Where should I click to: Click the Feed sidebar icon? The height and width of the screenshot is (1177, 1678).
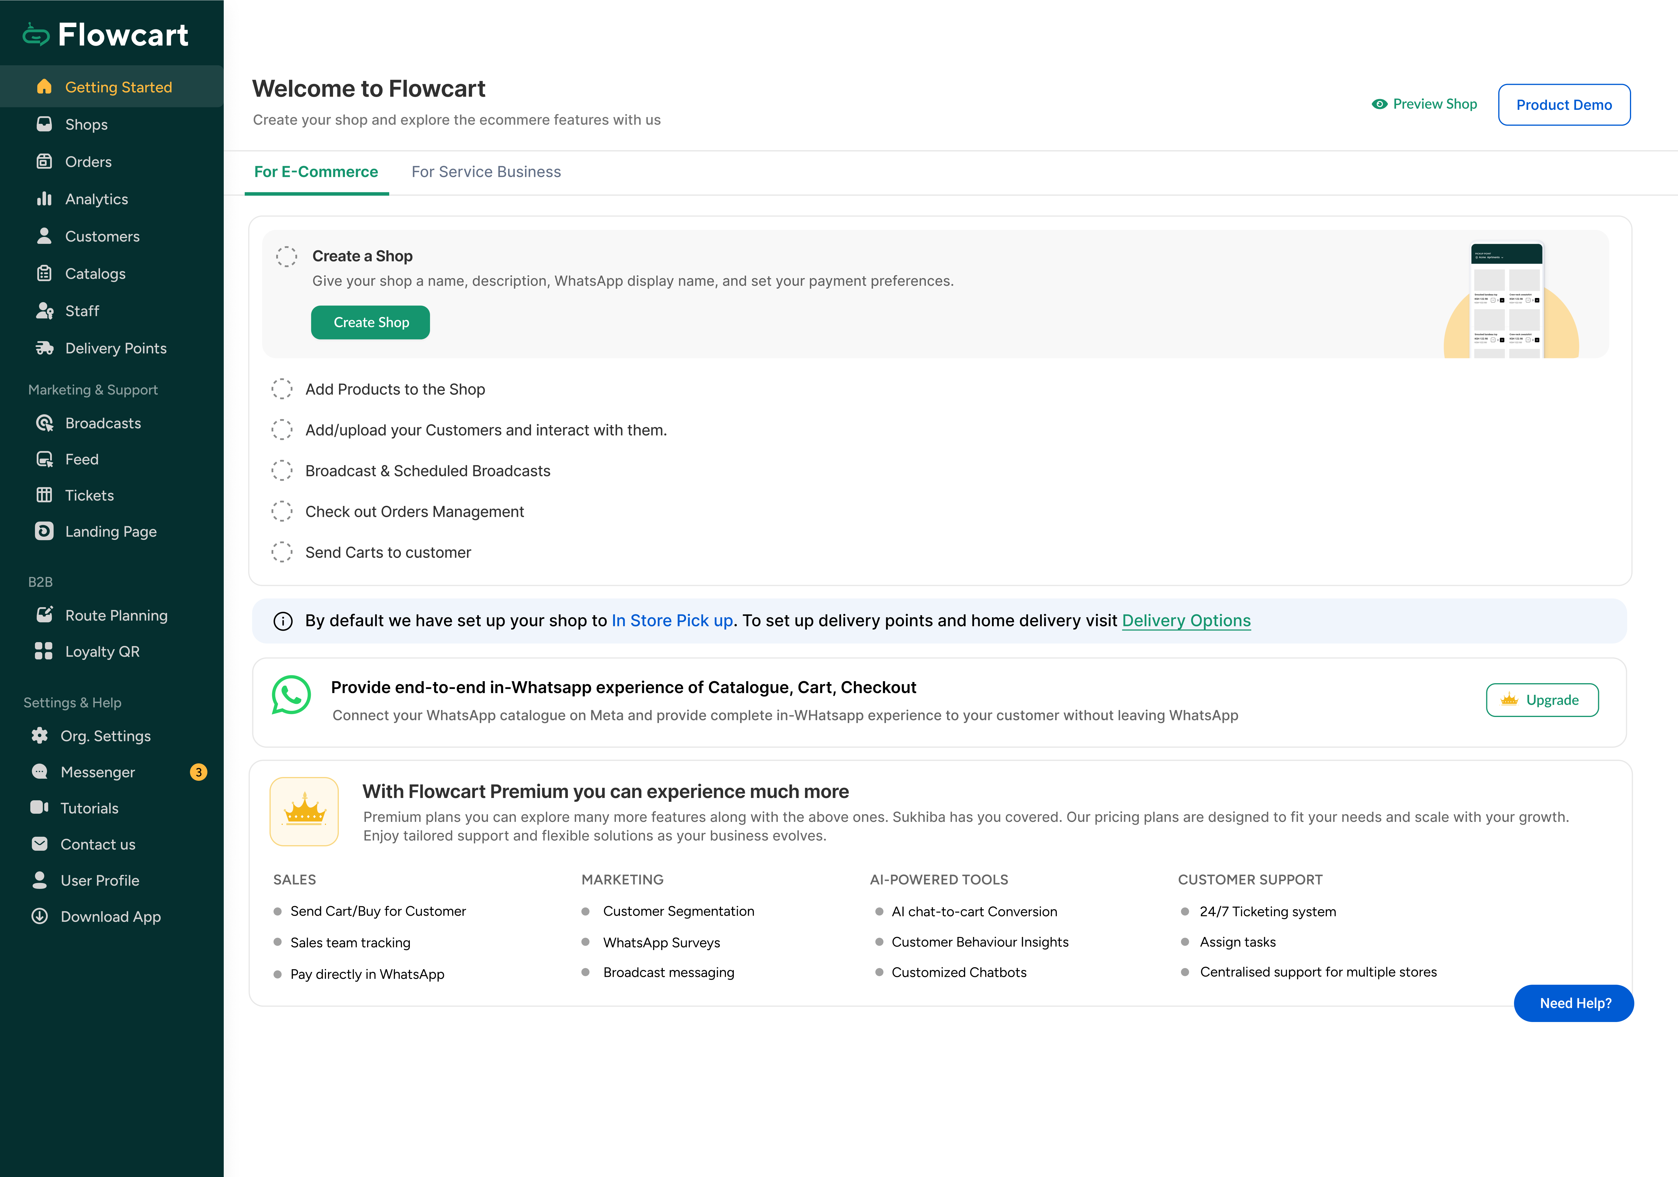tap(45, 459)
